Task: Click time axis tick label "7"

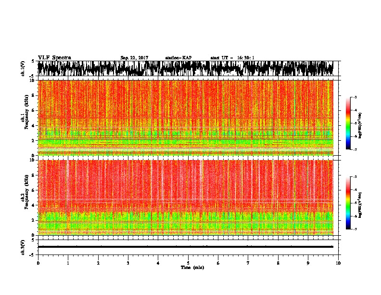Action: click(248, 263)
